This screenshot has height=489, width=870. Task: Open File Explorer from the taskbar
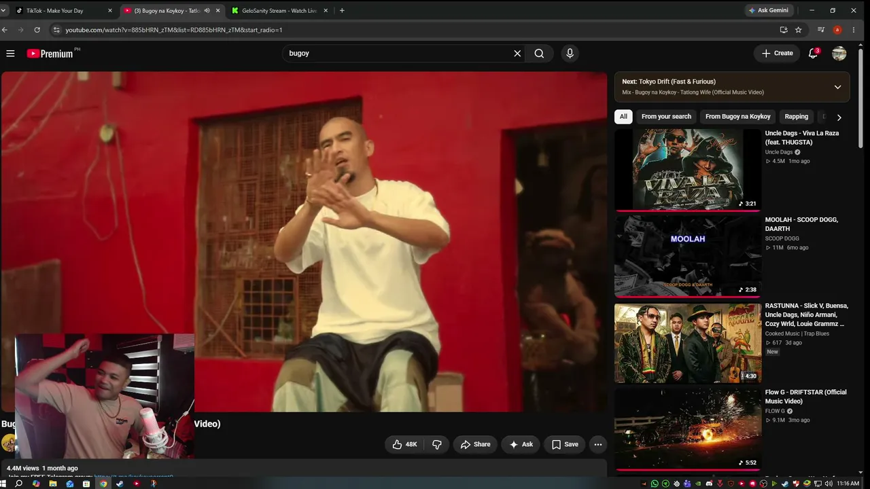click(x=52, y=484)
